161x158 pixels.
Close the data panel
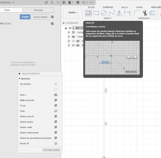coord(58,2)
